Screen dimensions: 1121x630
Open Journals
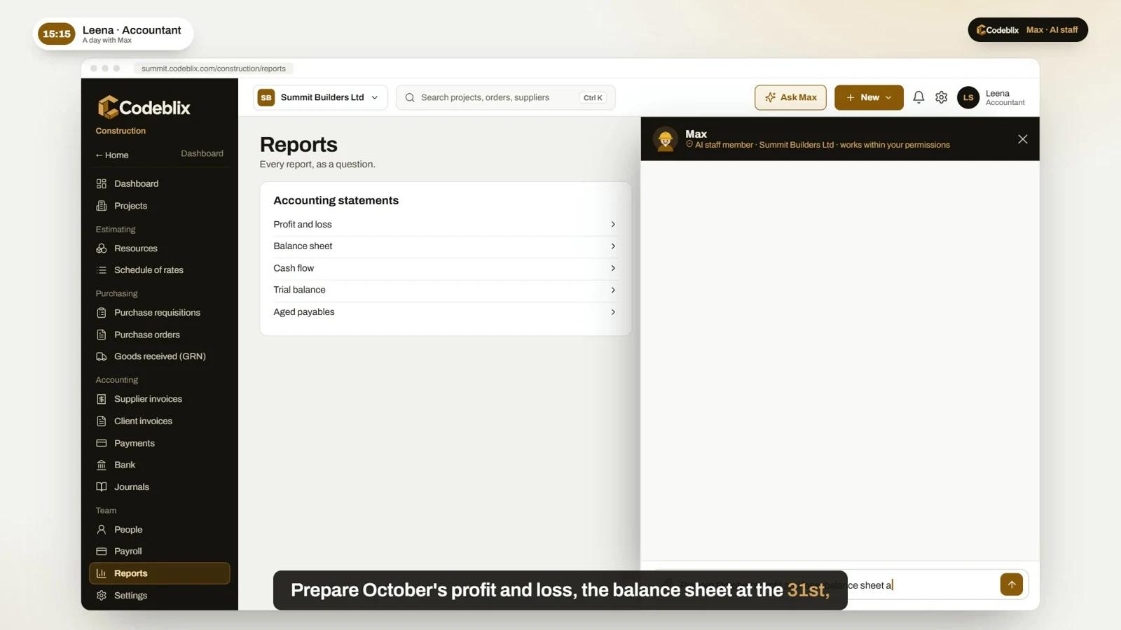[x=159, y=487]
